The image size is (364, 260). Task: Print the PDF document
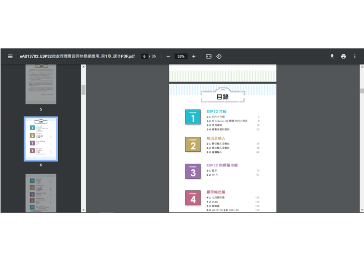(x=343, y=56)
